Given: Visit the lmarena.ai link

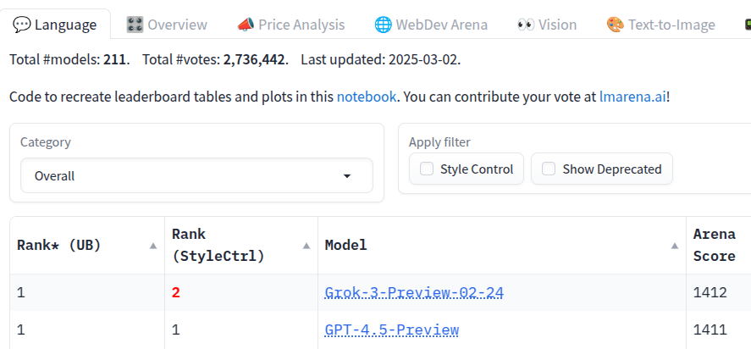Looking at the screenshot, I should click(x=632, y=97).
